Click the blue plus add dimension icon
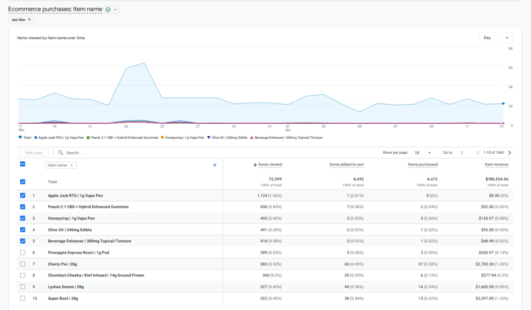 tap(215, 165)
